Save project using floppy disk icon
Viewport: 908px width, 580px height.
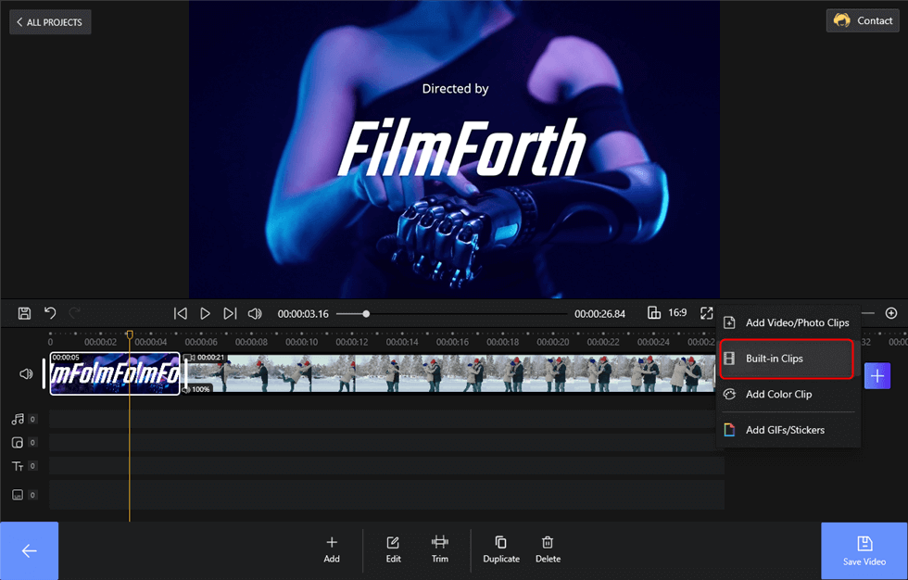pyautogui.click(x=24, y=313)
